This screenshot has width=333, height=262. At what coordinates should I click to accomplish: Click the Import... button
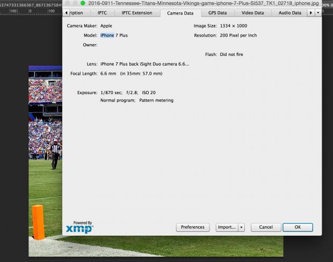point(226,228)
